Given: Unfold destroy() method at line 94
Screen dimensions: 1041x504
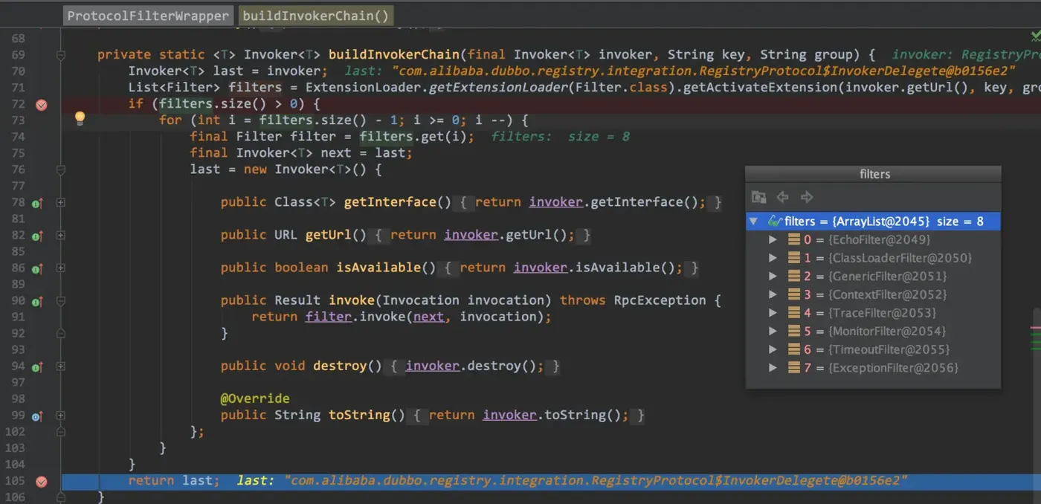Looking at the screenshot, I should [61, 366].
